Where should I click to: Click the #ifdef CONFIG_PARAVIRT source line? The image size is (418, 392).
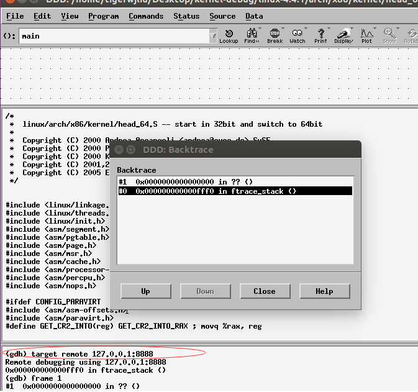53,301
